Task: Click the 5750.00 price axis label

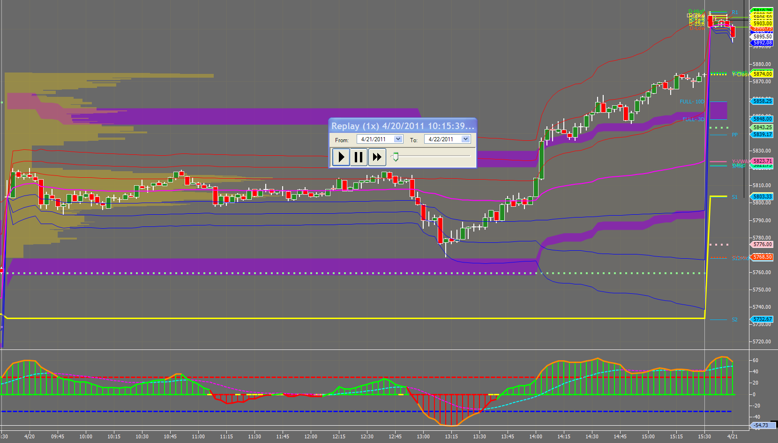Action: [762, 290]
